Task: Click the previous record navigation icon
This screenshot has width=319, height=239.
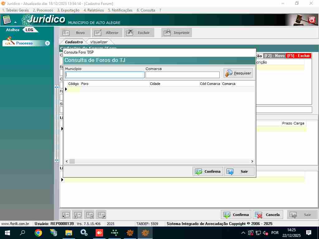Action: [77, 215]
